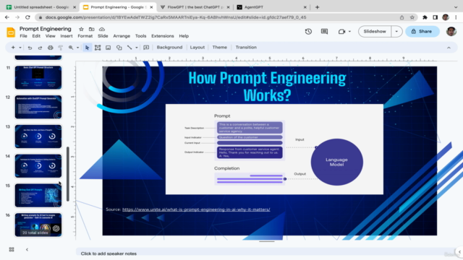
Task: Open the File menu
Action: coord(23,36)
